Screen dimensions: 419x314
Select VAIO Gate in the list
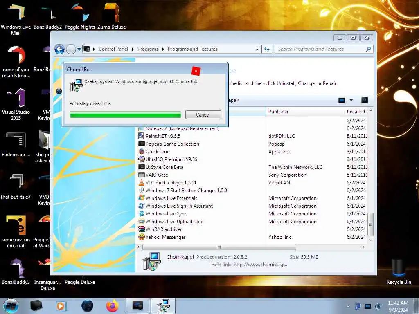click(157, 175)
